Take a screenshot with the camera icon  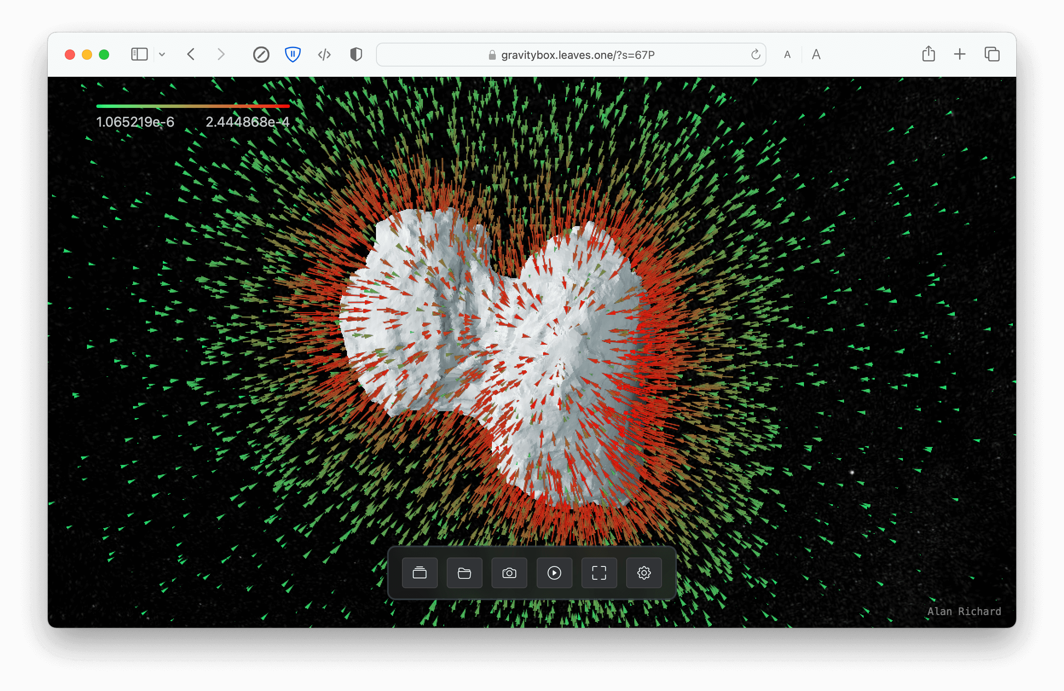pyautogui.click(x=509, y=572)
